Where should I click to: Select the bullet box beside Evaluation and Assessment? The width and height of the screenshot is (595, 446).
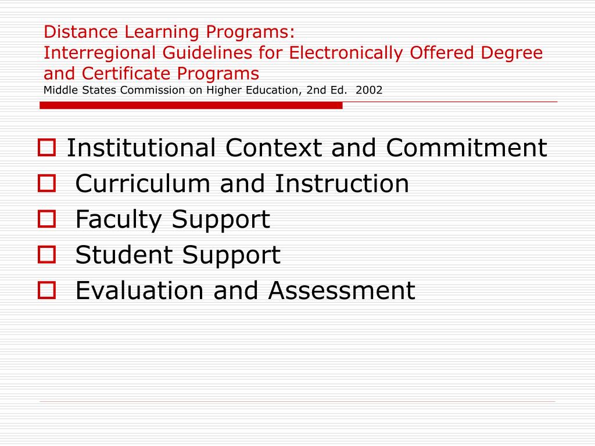(46, 290)
